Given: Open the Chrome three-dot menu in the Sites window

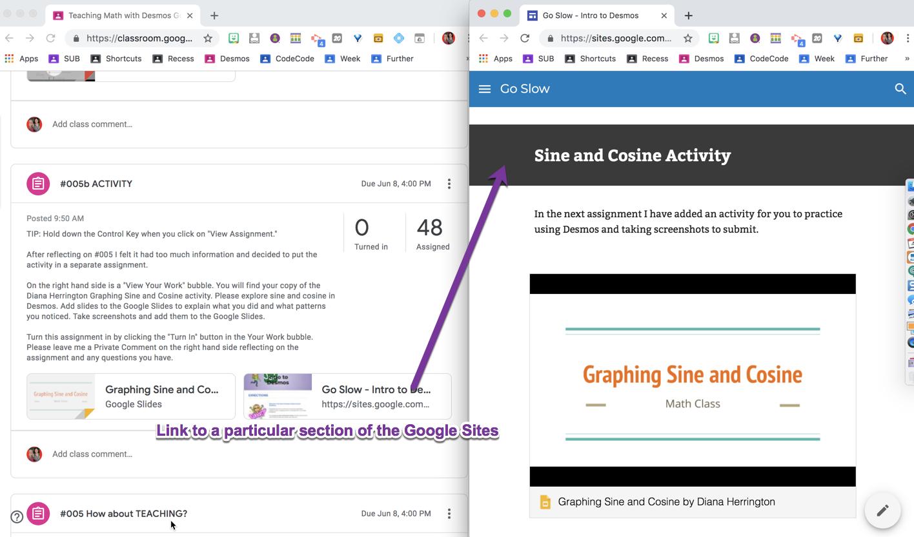Looking at the screenshot, I should pyautogui.click(x=907, y=38).
